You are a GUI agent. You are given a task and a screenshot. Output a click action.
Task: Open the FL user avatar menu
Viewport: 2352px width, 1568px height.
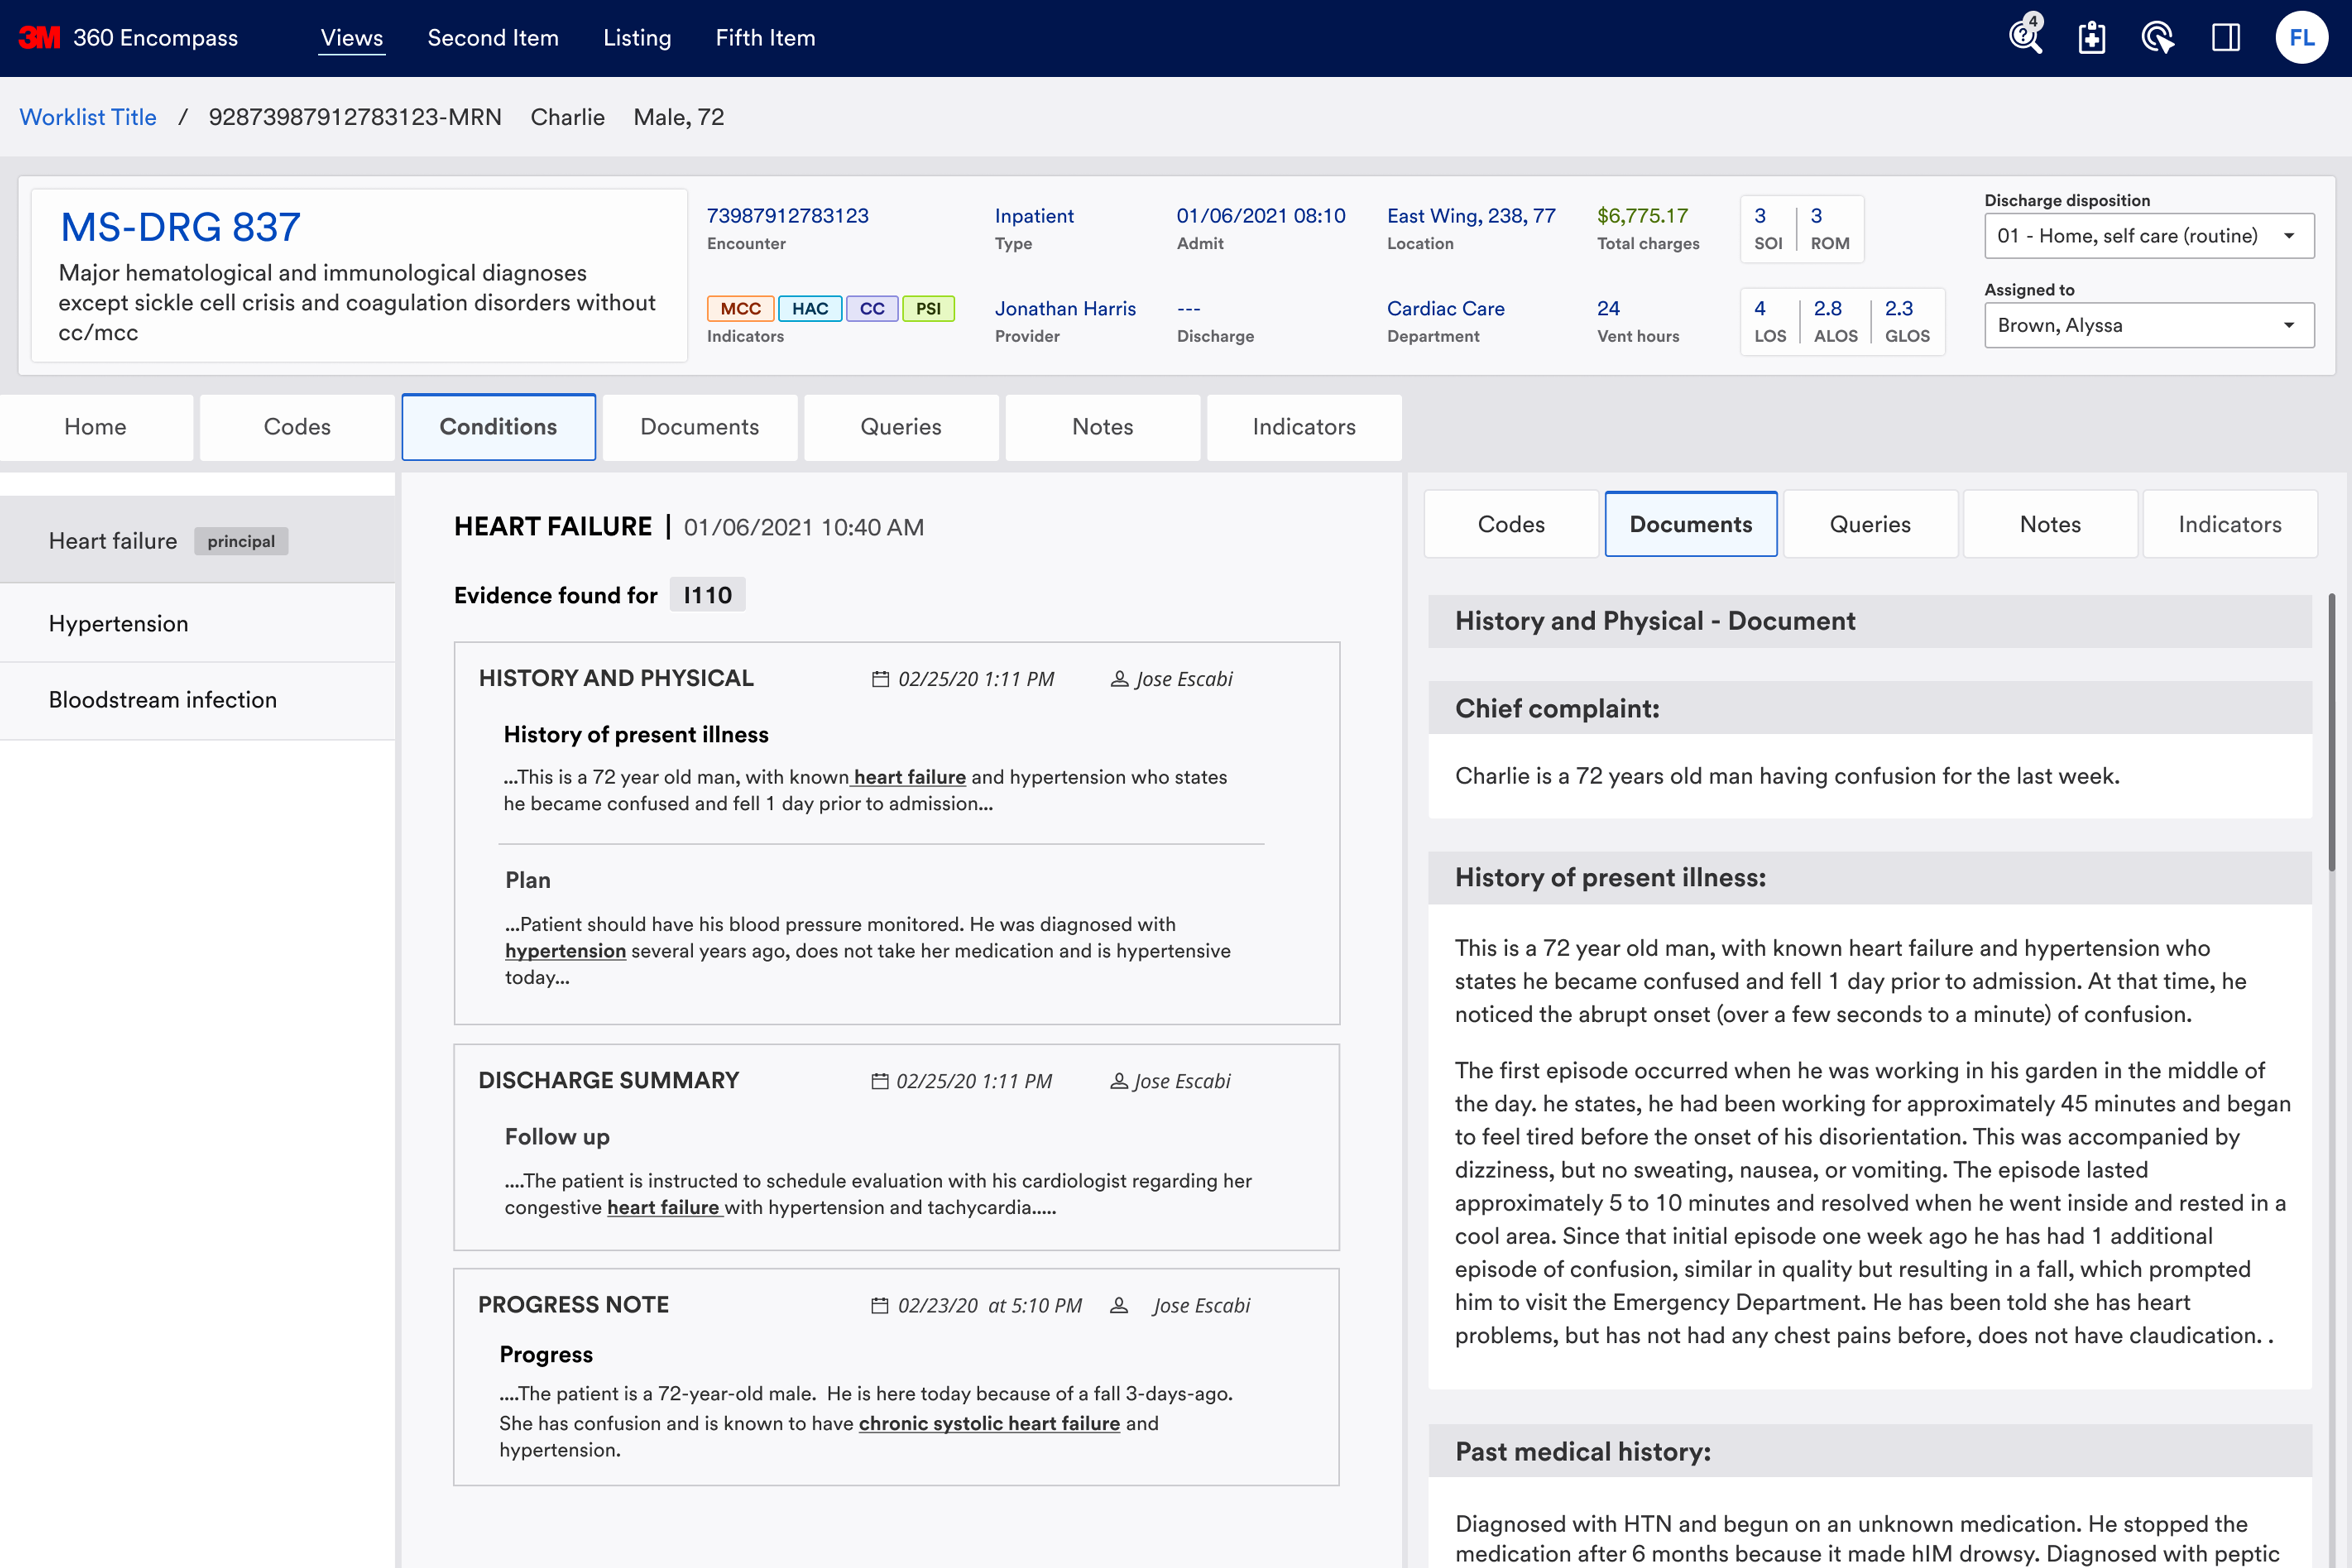pos(2301,38)
